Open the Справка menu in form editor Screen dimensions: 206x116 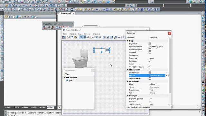[96, 34]
